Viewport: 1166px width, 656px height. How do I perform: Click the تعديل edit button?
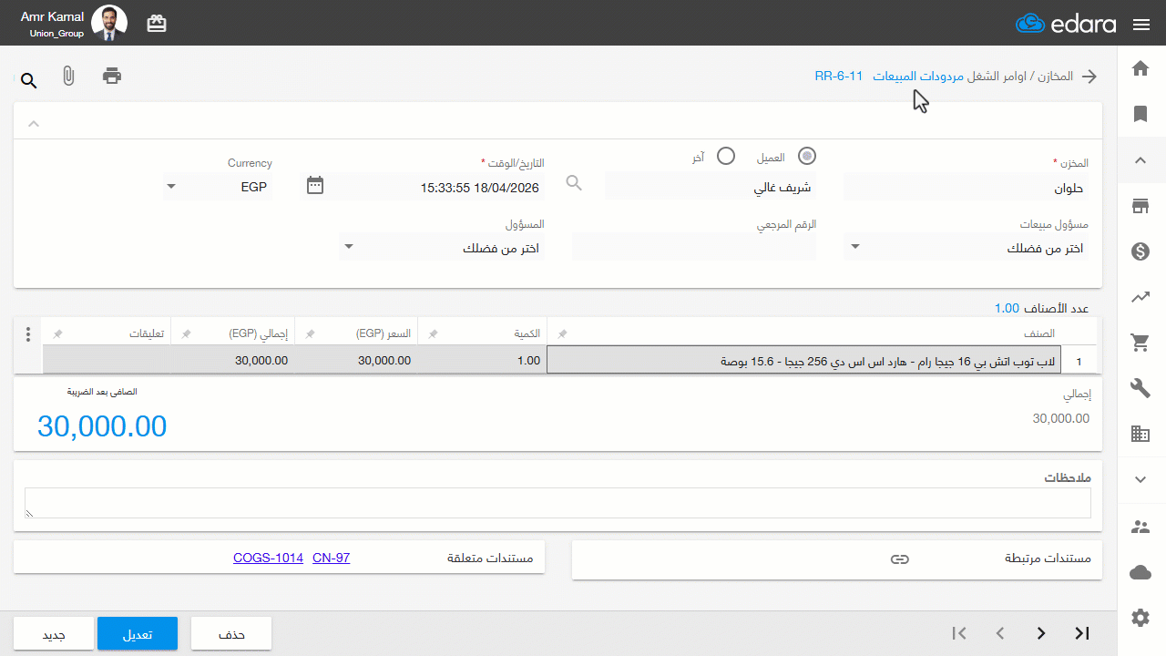click(138, 634)
